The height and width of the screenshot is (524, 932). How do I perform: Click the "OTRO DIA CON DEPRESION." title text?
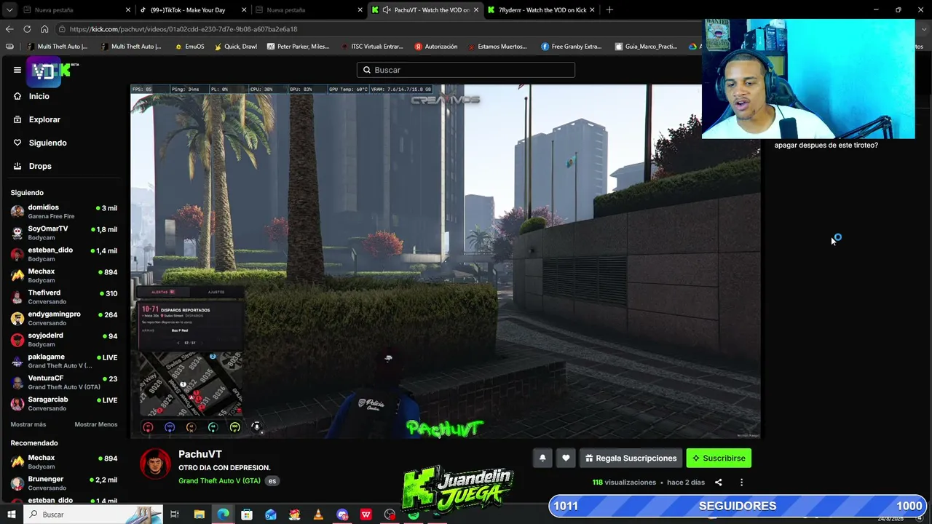224,467
